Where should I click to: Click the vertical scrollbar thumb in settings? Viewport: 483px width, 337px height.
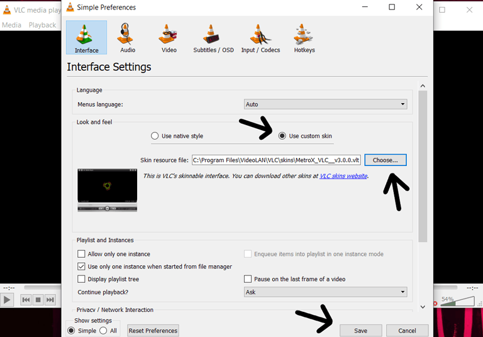pos(423,167)
